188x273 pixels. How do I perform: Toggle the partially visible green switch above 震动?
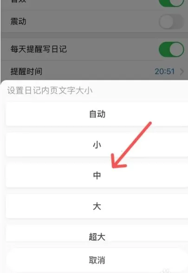171,3
